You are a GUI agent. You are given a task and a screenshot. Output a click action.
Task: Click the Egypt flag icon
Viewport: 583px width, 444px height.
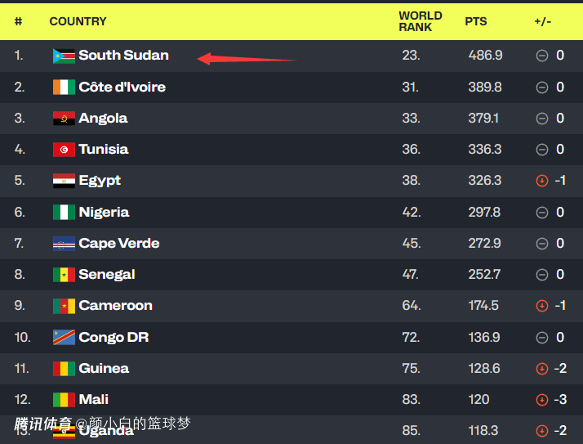tap(64, 181)
